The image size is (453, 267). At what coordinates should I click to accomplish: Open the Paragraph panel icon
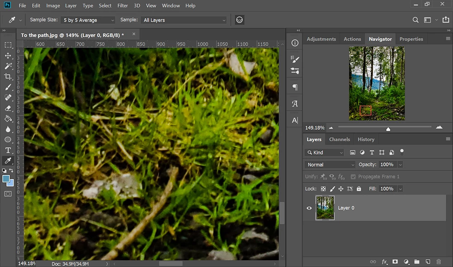coord(295,87)
